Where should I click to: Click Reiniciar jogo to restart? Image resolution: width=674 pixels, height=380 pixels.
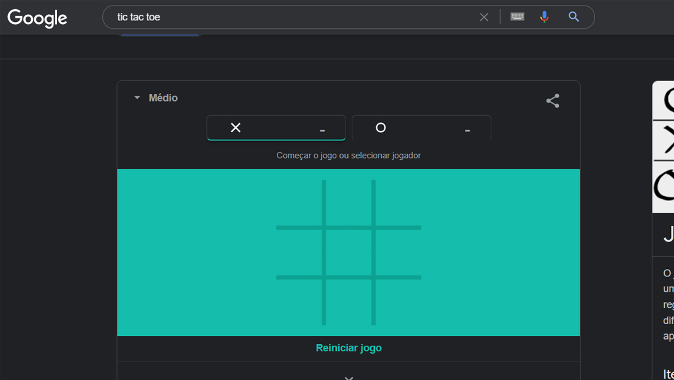pyautogui.click(x=349, y=348)
